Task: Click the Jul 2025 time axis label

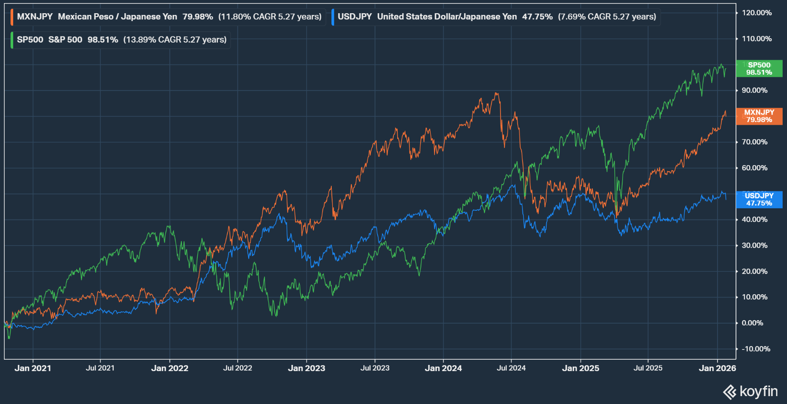Action: click(648, 368)
